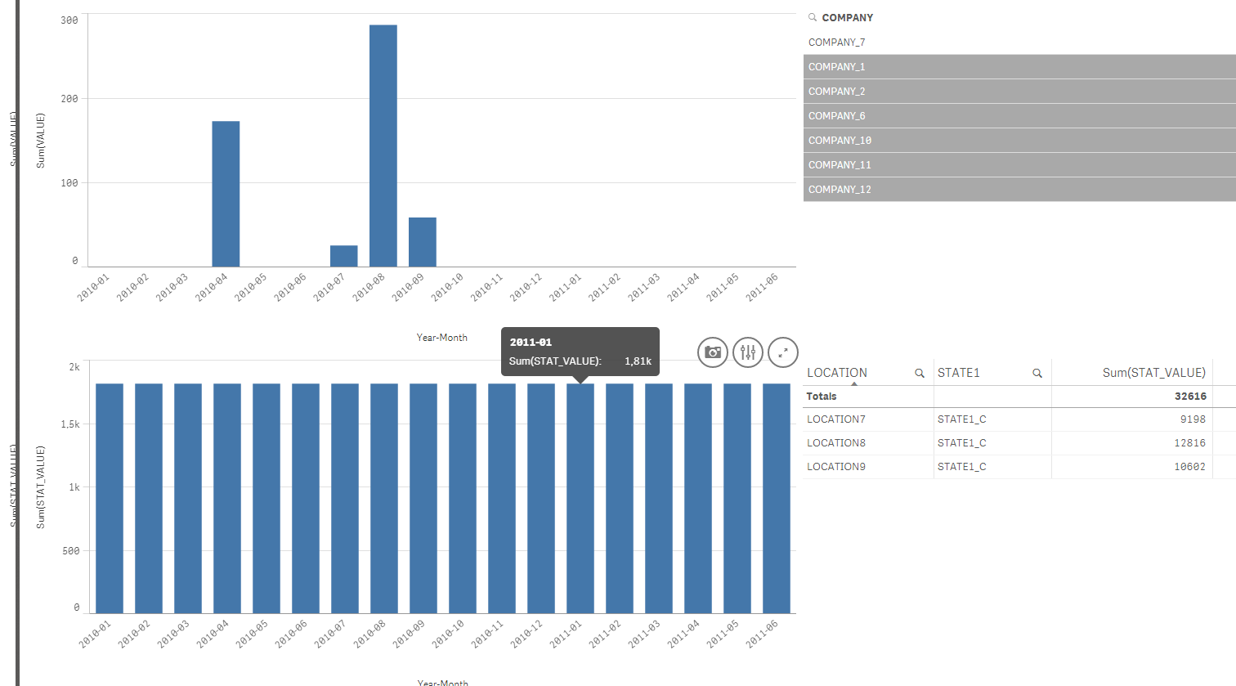The width and height of the screenshot is (1236, 686).
Task: Select the LOCATION9 table row
Action: pyautogui.click(x=1009, y=467)
